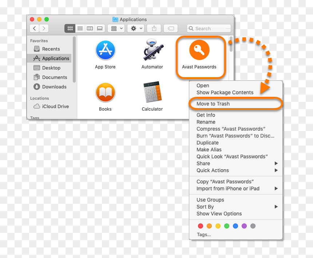Screen dimensions: 313x258
Task: Open Downloads in the sidebar
Action: (x=49, y=87)
